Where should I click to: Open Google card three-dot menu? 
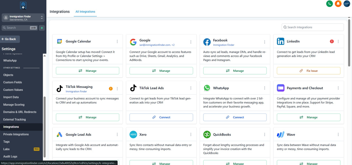[x=191, y=42]
